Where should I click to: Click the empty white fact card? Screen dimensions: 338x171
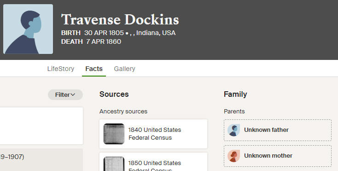pyautogui.click(x=41, y=126)
